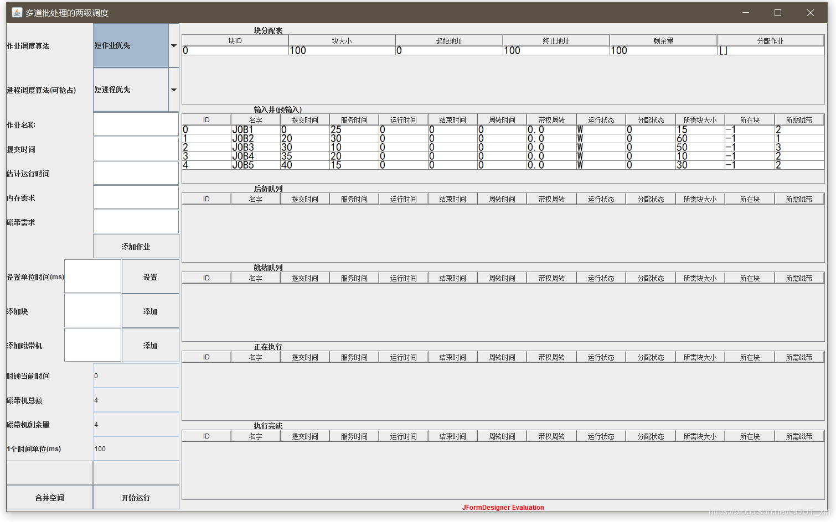Viewport: 836px width, 522px height.
Task: Click 提交时间 cell 35 of JOB4
Action: [305, 156]
